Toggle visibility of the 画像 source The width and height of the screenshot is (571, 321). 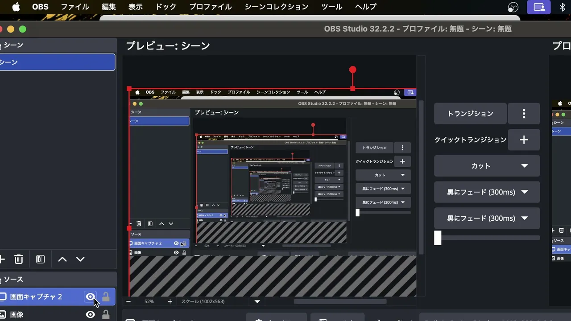point(91,315)
